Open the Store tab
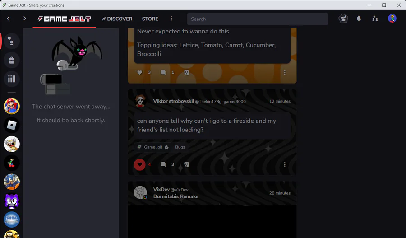This screenshot has width=406, height=238. [x=150, y=19]
